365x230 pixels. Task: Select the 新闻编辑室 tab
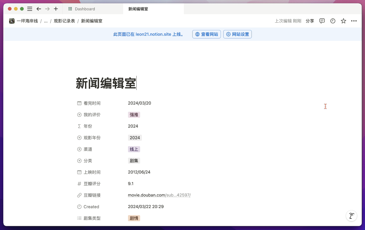click(x=138, y=9)
